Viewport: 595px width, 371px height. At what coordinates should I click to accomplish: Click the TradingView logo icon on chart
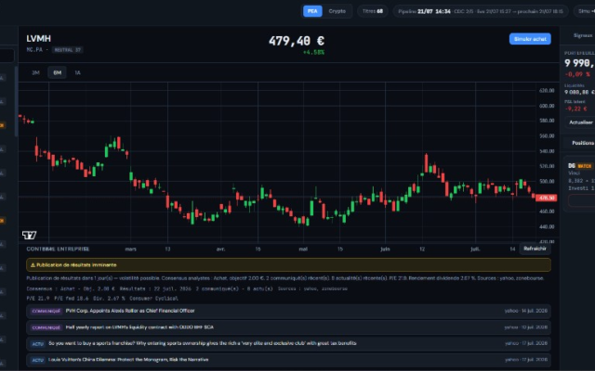29,235
